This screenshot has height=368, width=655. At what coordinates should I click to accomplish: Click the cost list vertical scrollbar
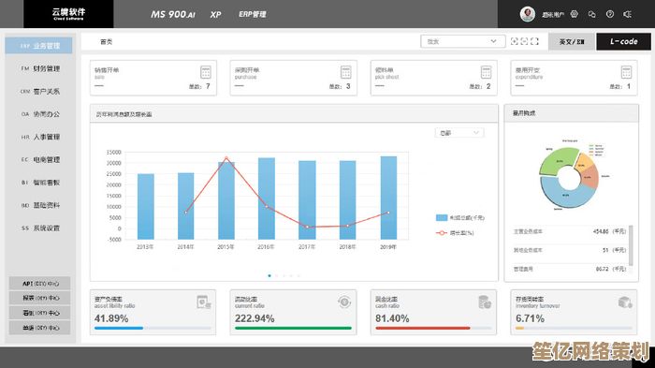pyautogui.click(x=631, y=245)
